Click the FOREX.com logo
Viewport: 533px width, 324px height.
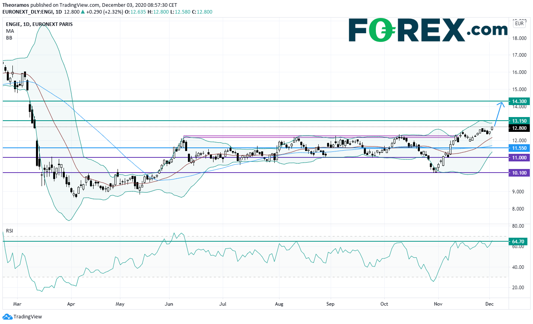(x=428, y=30)
